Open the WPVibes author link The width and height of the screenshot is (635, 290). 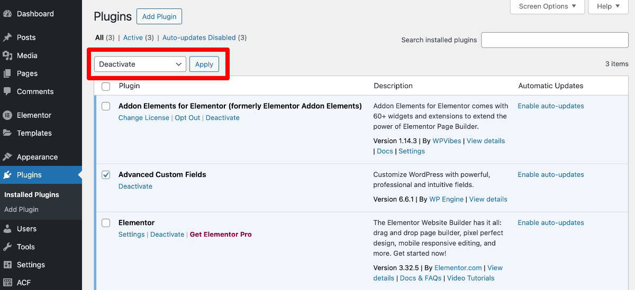447,141
